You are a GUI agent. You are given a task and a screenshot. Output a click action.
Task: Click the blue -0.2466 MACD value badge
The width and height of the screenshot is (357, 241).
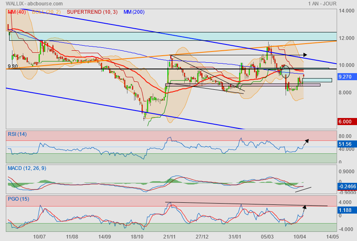pyautogui.click(x=347, y=187)
